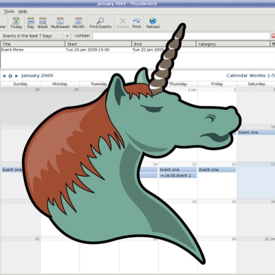Select day cell 23 on Friday
Screen dimensions: 275x275
pos(217,218)
